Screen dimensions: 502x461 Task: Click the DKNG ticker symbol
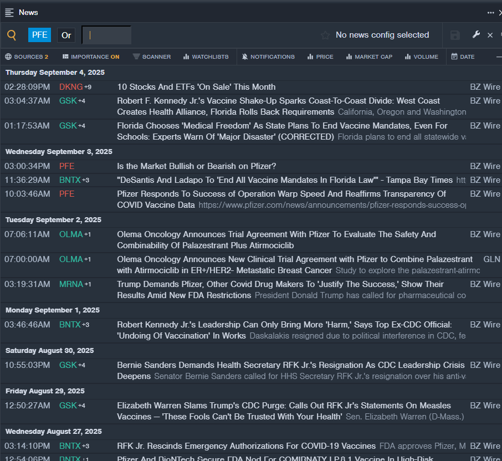(x=71, y=87)
